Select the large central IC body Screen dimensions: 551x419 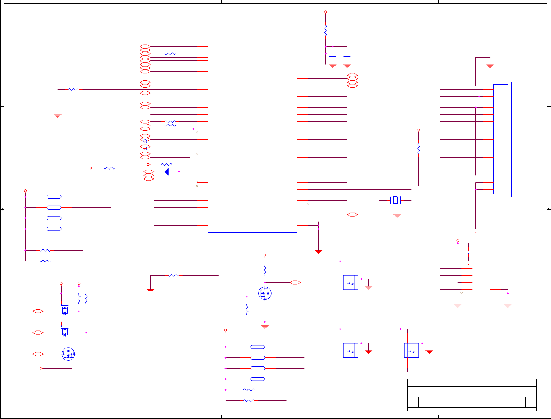point(252,138)
